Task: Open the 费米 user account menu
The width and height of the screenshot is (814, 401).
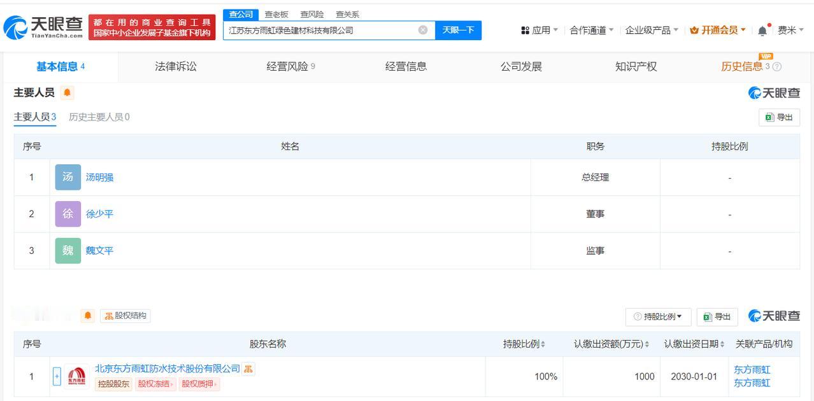Action: click(791, 30)
